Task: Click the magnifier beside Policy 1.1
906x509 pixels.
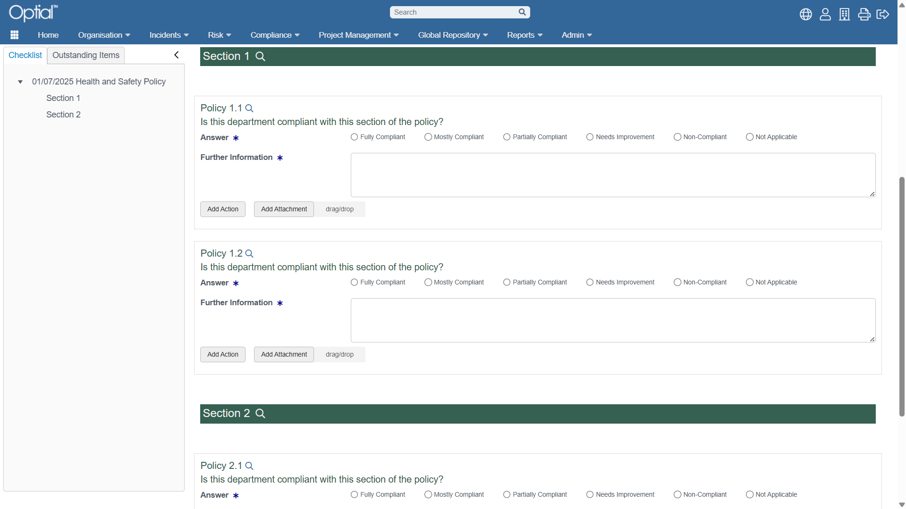Action: click(249, 108)
